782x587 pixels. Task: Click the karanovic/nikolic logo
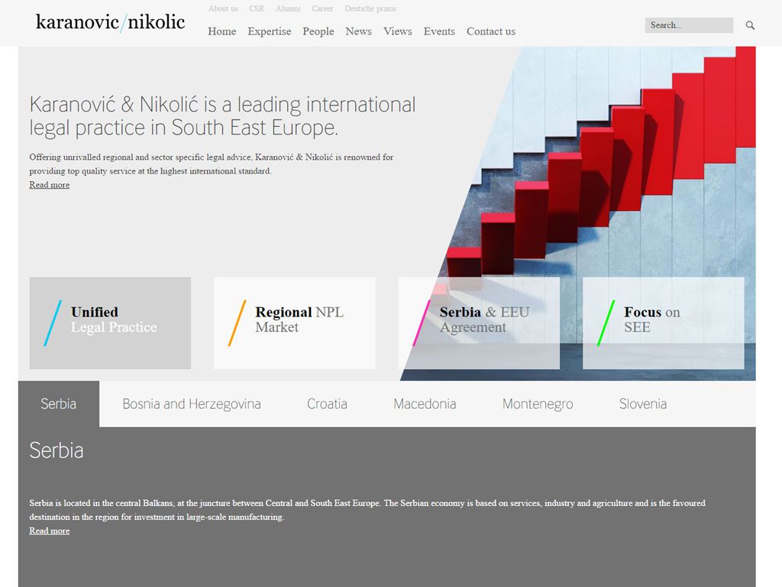[110, 22]
